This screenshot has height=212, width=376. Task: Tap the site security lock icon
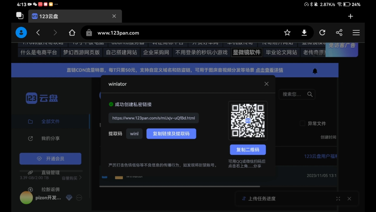point(89,33)
